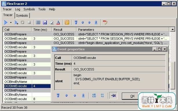Click the run-and-attach arrow icon
Image resolution: width=178 pixels, height=111 pixels.
(16, 22)
